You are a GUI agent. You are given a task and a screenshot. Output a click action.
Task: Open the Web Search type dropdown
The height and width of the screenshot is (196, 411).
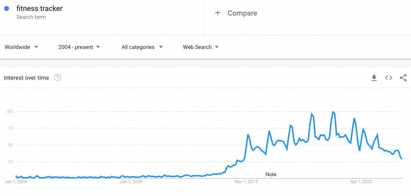point(201,47)
